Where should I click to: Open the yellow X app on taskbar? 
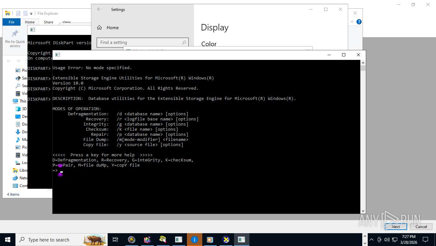pos(226,240)
